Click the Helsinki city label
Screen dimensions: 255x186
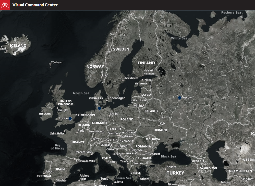149,70
